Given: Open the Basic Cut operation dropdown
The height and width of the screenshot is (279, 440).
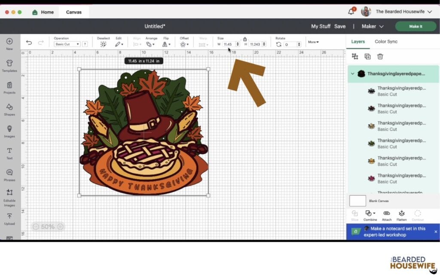Looking at the screenshot, I should point(67,44).
